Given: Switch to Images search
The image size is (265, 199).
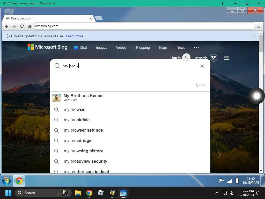Looking at the screenshot, I should click(x=101, y=48).
